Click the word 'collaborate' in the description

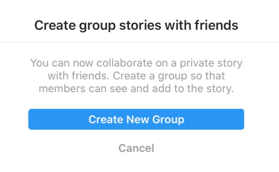coord(124,63)
